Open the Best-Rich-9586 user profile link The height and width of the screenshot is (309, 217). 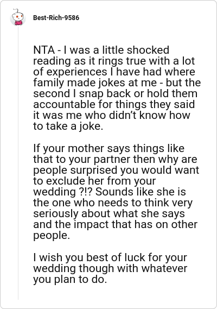(x=56, y=18)
